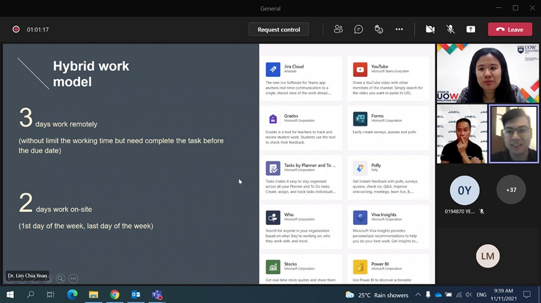Open Outlook from the taskbar
Image resolution: width=541 pixels, height=303 pixels.
(x=136, y=295)
